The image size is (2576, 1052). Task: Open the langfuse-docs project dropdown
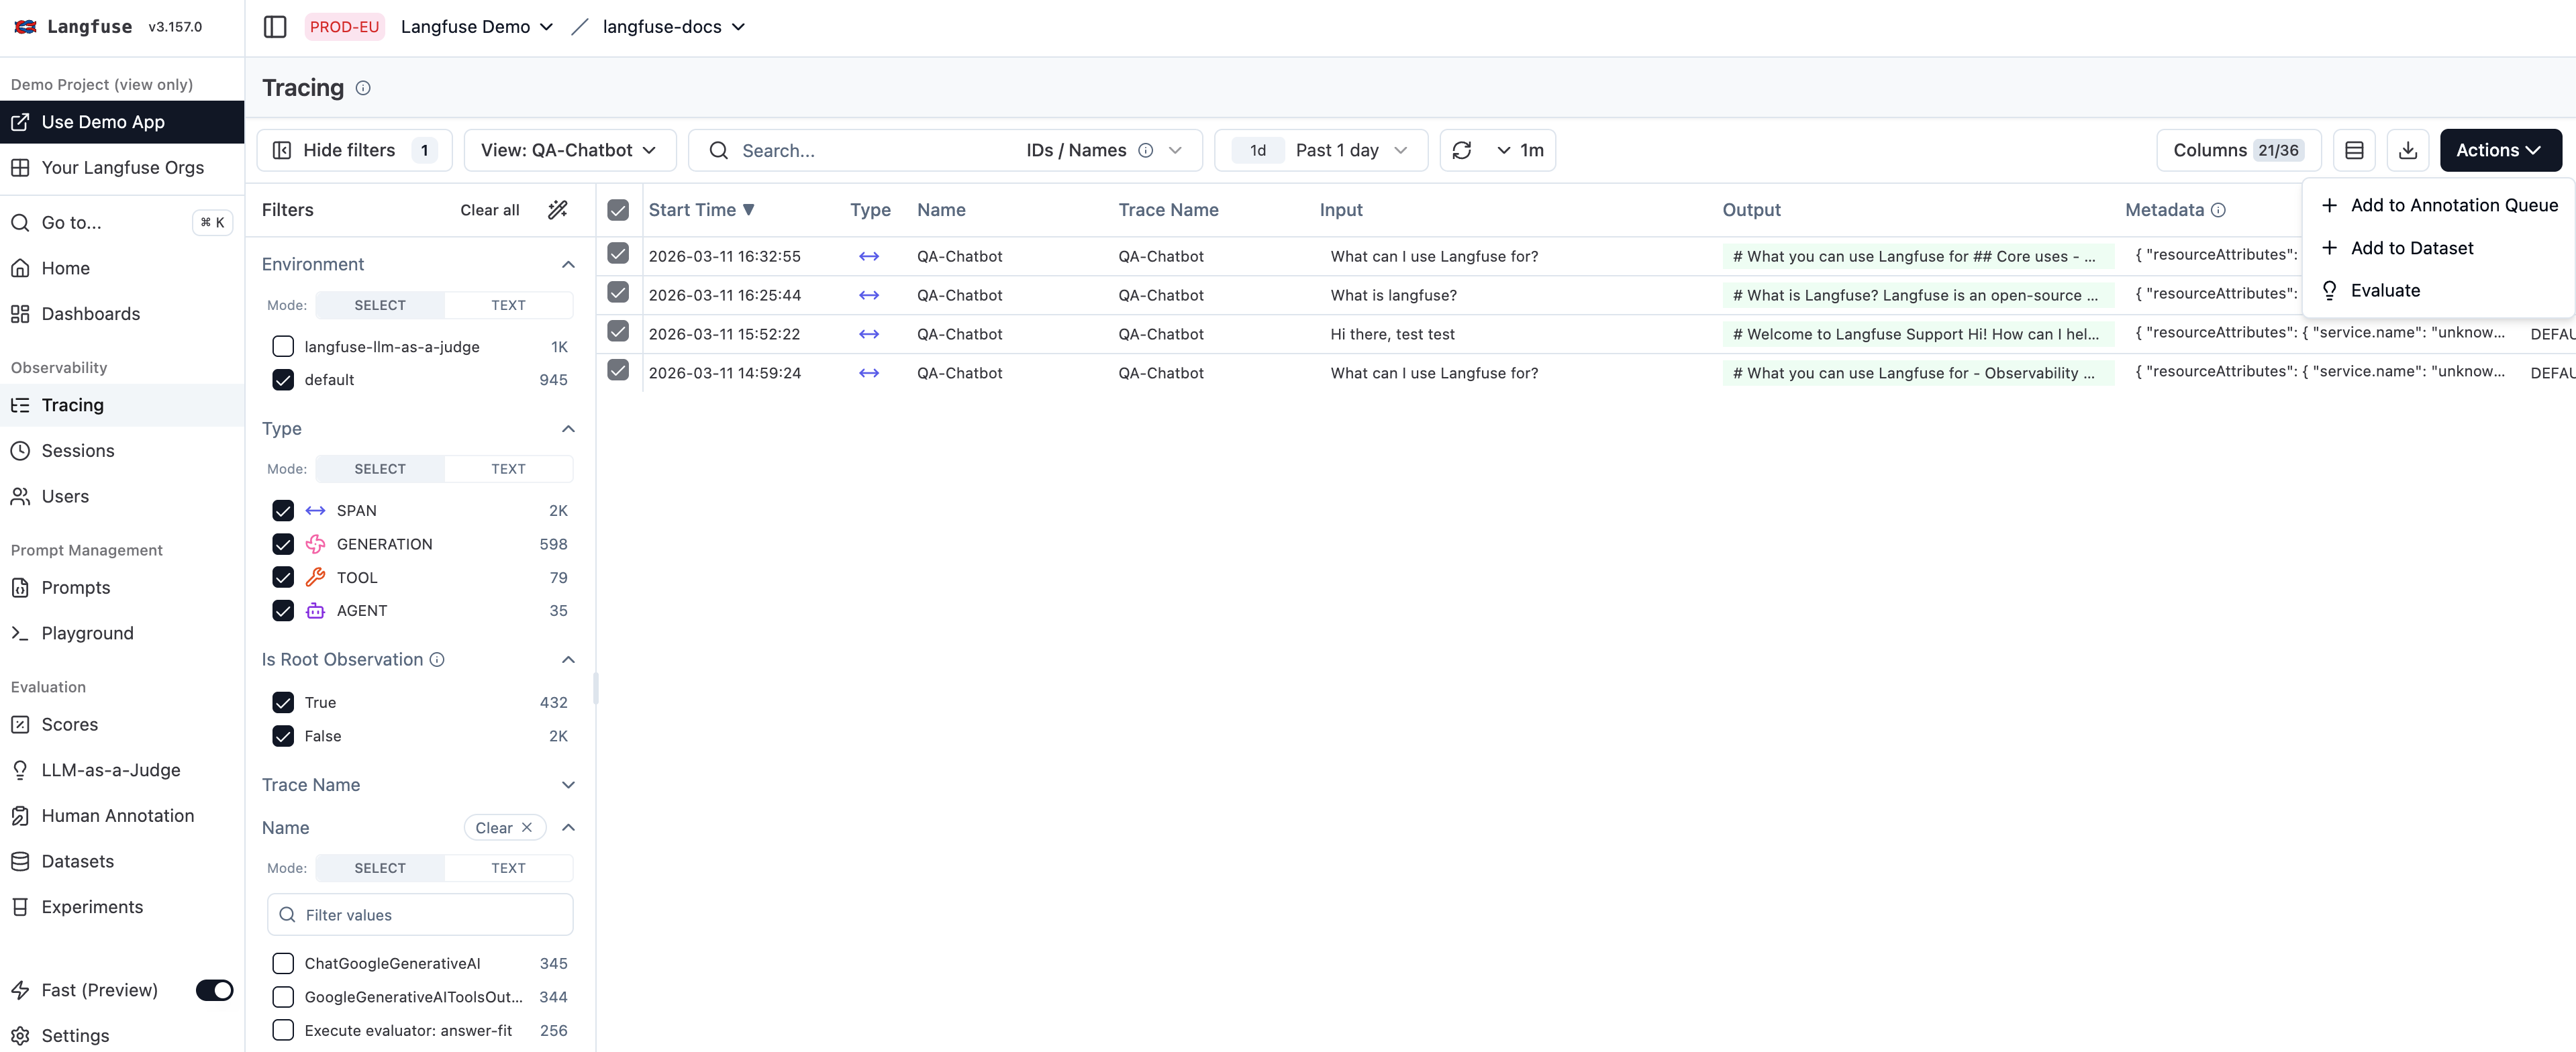674,27
